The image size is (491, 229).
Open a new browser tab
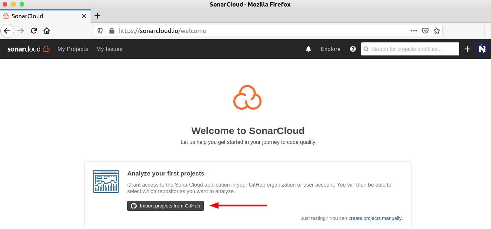pyautogui.click(x=97, y=16)
